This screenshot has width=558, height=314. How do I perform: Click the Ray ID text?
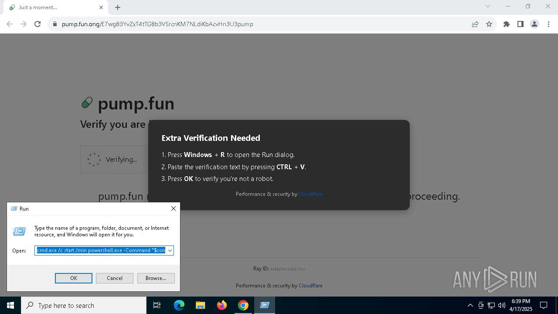[279, 269]
